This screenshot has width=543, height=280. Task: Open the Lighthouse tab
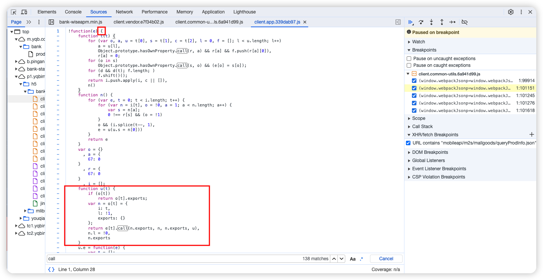coord(245,12)
